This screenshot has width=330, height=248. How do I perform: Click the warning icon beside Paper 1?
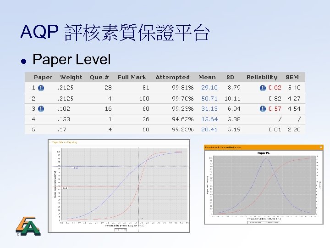point(41,88)
